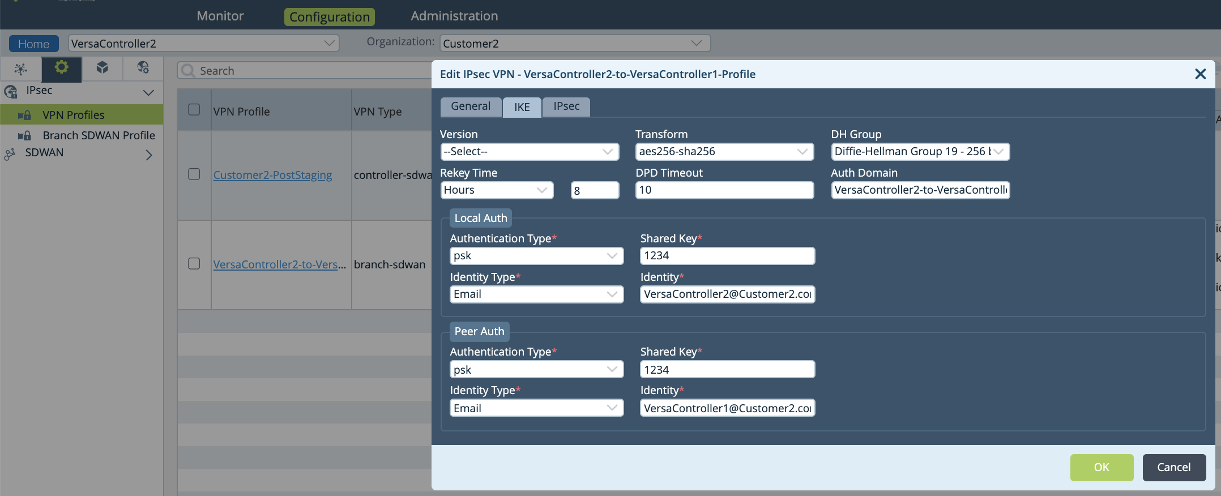Screen dimensions: 1221x496
Task: Open Local Auth Identity Type dropdown
Action: pyautogui.click(x=537, y=294)
